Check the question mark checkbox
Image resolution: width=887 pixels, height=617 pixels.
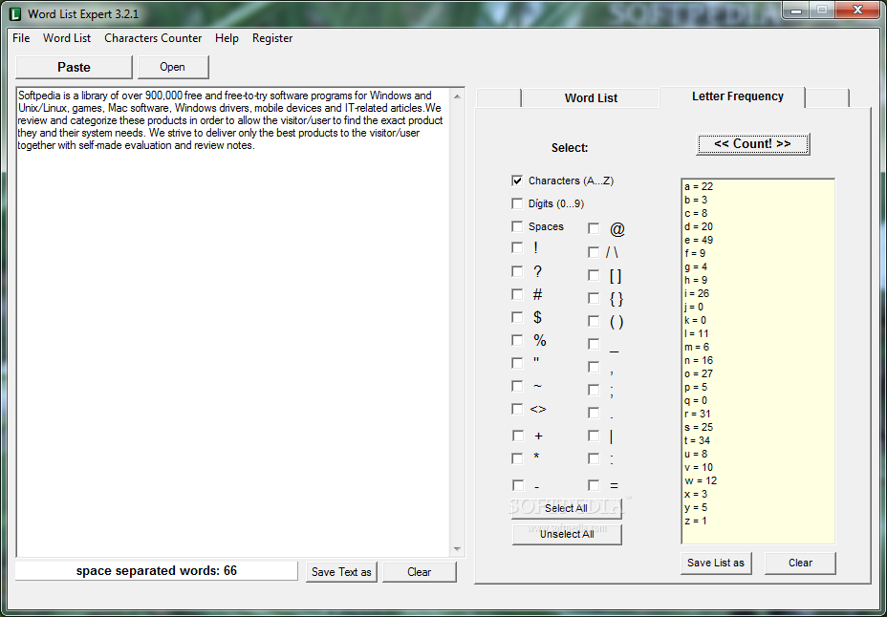pyautogui.click(x=517, y=272)
